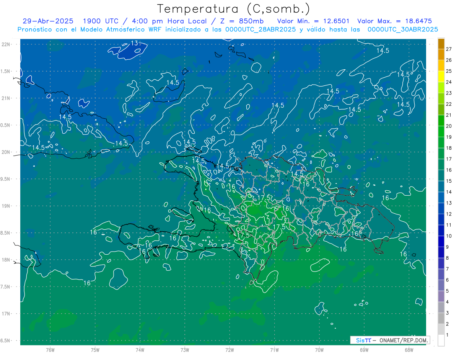
Task: Click the color scale label "24"
Action: 449,82
